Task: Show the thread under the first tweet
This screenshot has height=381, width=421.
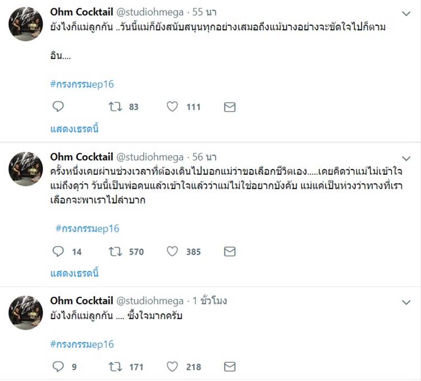Action: pos(75,129)
